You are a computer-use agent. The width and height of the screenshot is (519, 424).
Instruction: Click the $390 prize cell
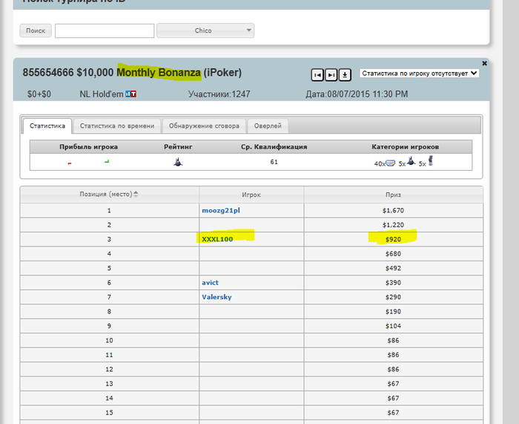[393, 283]
